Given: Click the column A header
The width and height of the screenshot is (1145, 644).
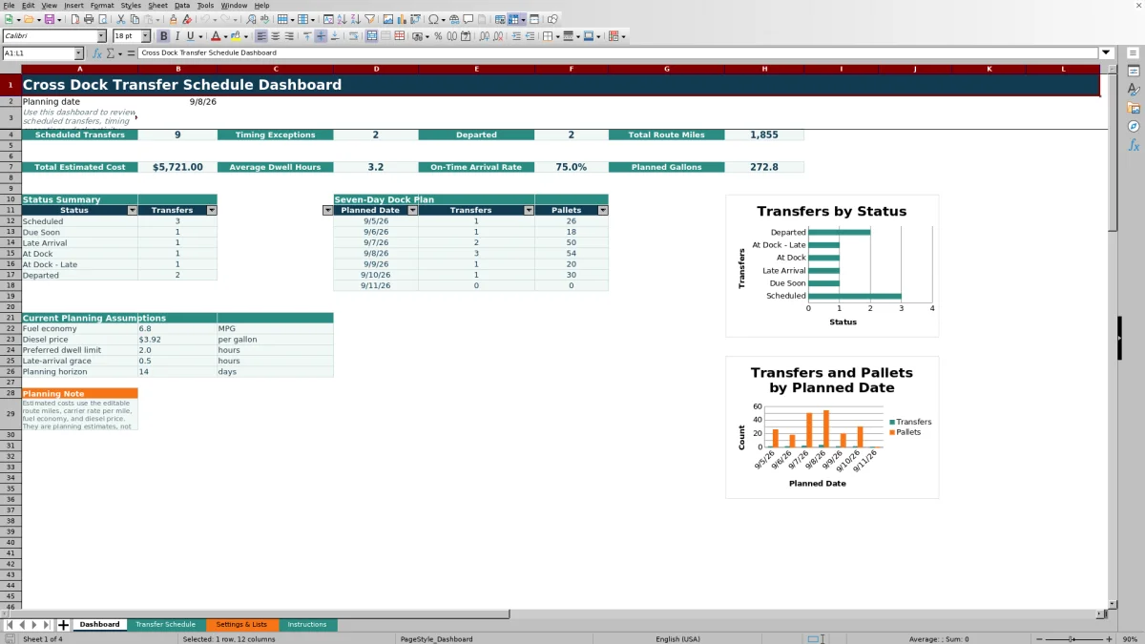Looking at the screenshot, I should tap(79, 69).
